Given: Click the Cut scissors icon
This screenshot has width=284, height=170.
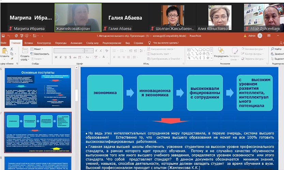Looking at the screenshot, I should coord(12,49).
